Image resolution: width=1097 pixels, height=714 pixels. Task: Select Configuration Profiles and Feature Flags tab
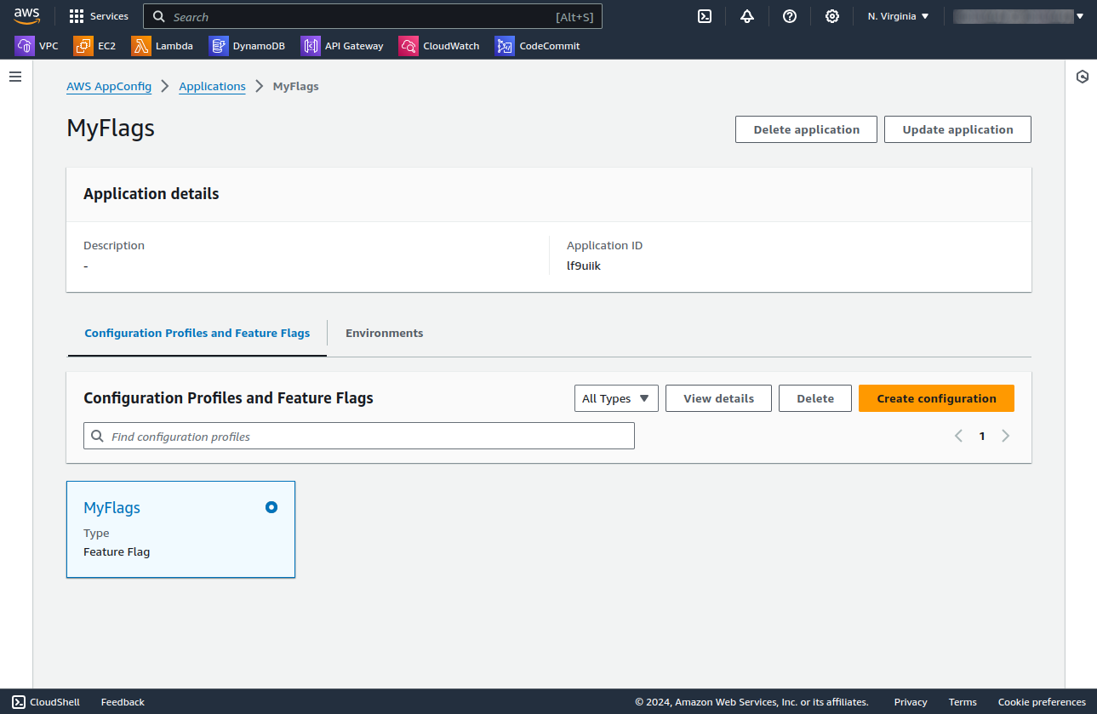click(197, 333)
